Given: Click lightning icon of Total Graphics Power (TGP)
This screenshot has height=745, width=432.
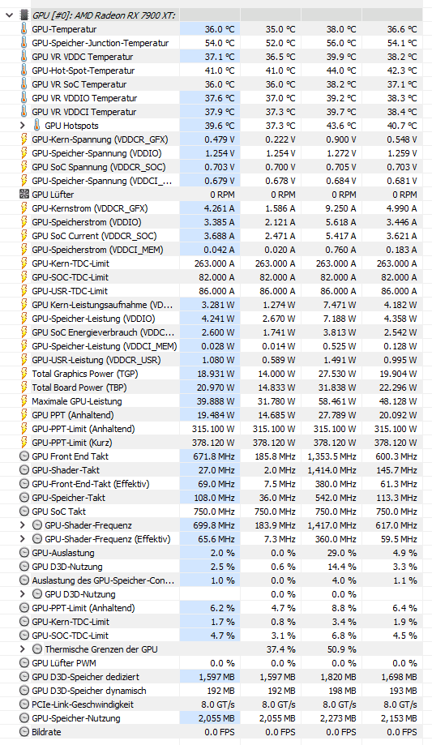Looking at the screenshot, I should click(24, 374).
